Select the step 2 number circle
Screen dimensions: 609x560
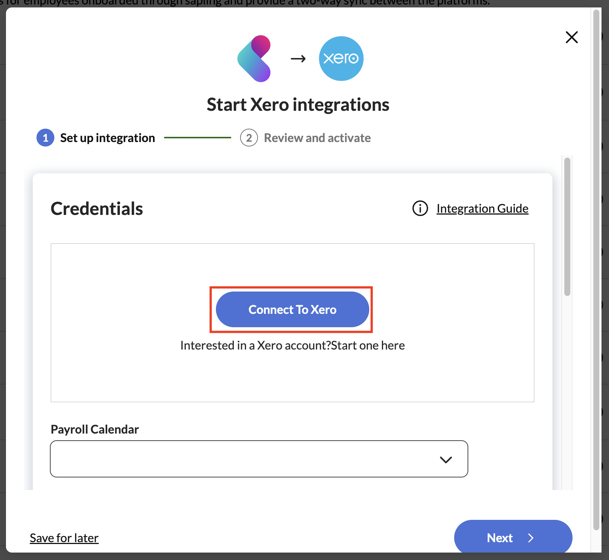[249, 138]
